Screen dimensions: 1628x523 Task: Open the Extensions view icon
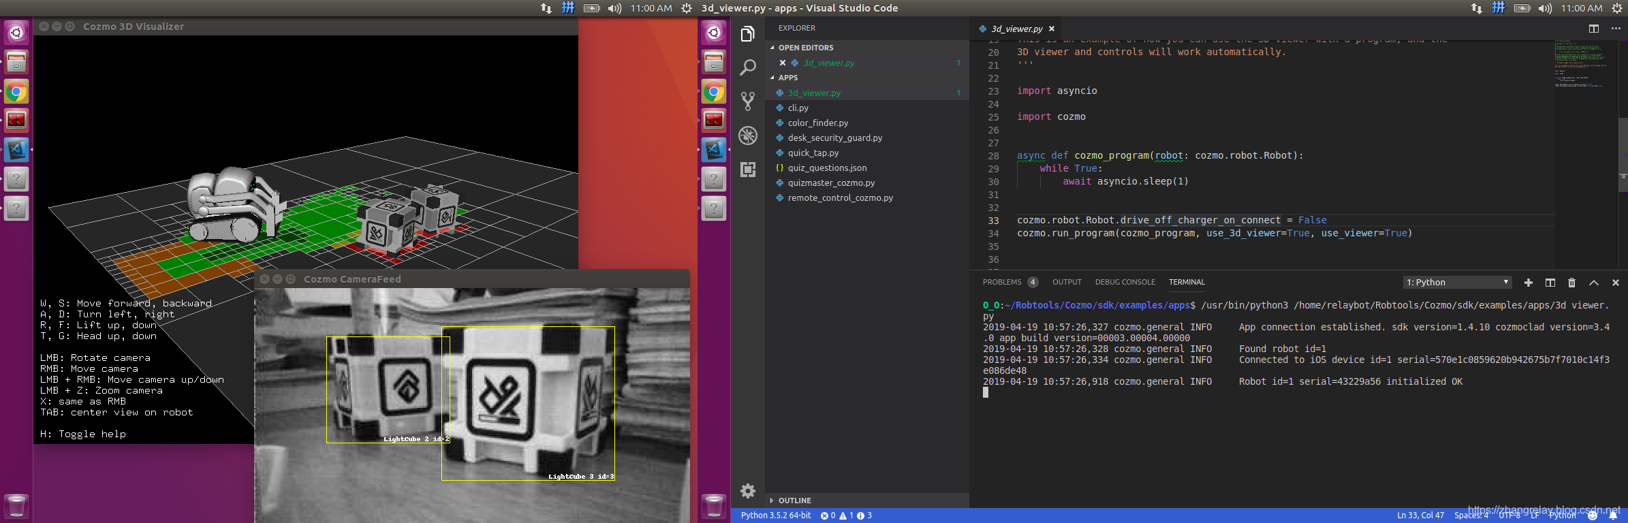pos(748,170)
